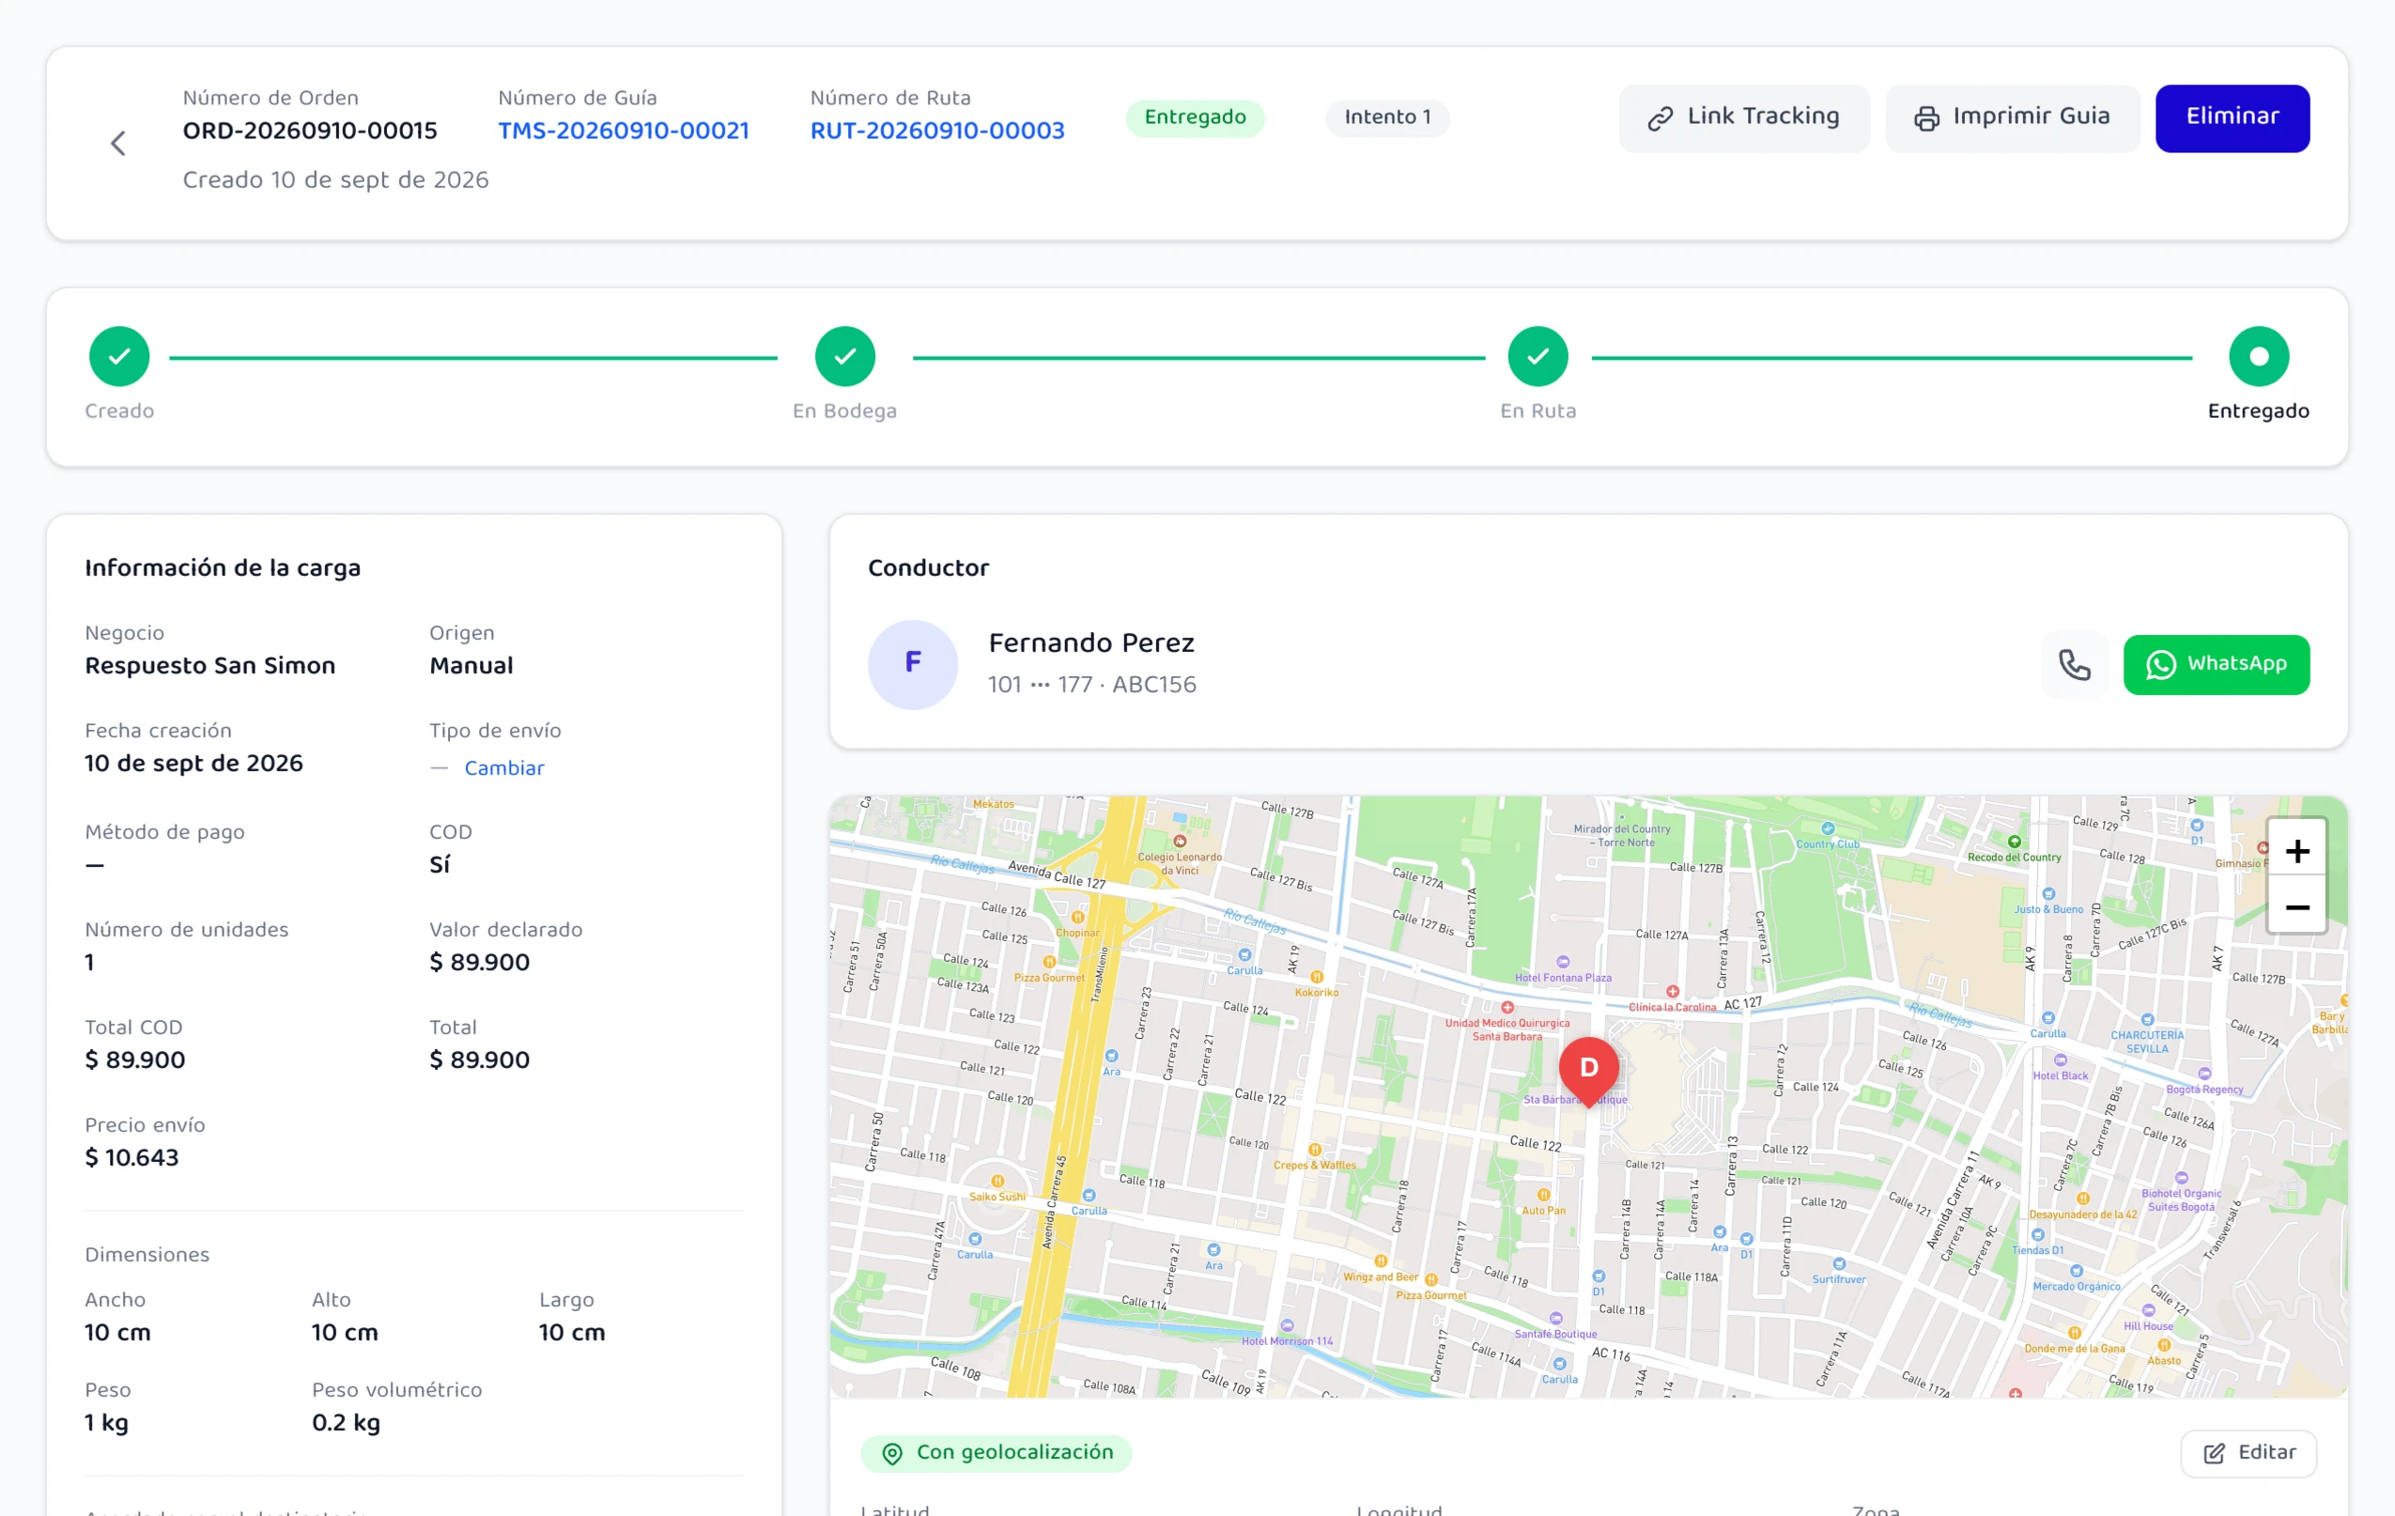The width and height of the screenshot is (2395, 1516).
Task: Call the driver with the phone icon
Action: click(x=2074, y=664)
